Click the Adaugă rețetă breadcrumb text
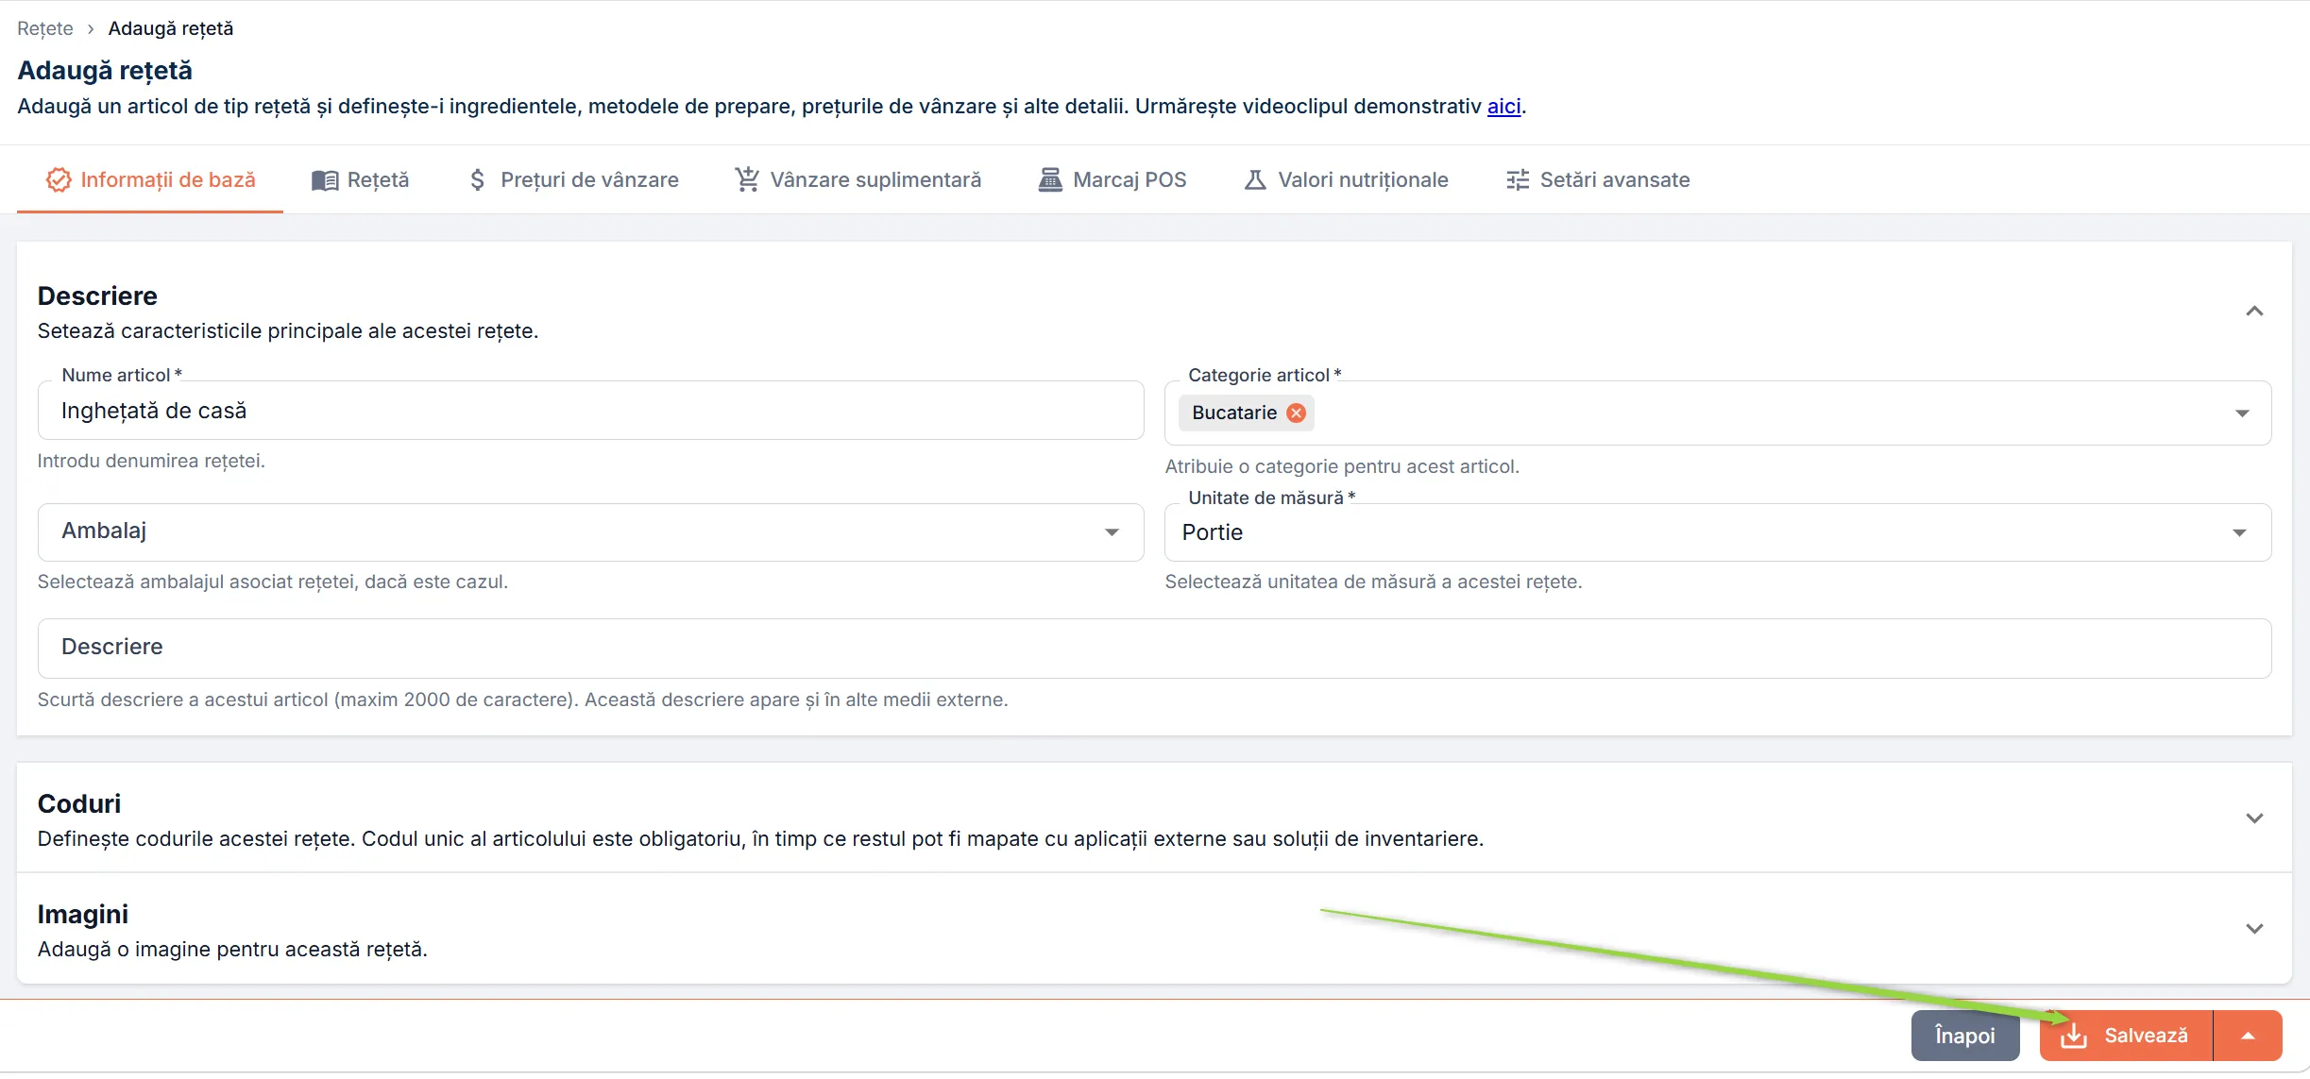Image resolution: width=2310 pixels, height=1079 pixels. (x=171, y=28)
